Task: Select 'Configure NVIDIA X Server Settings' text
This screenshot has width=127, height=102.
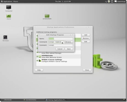Action: click(54, 61)
